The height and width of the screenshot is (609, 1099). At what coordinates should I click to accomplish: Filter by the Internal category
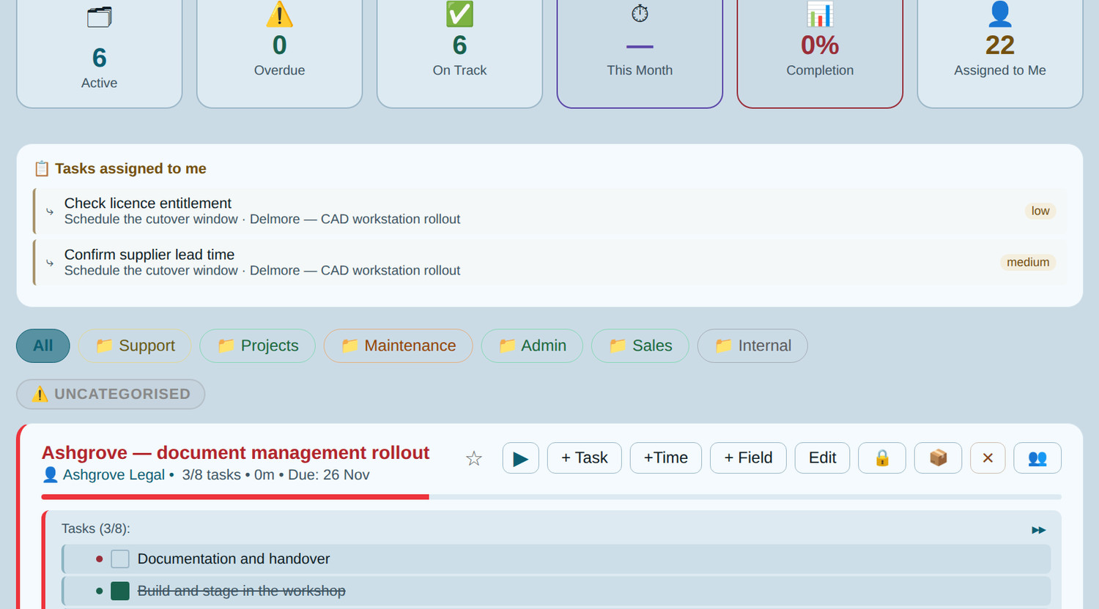coord(752,345)
